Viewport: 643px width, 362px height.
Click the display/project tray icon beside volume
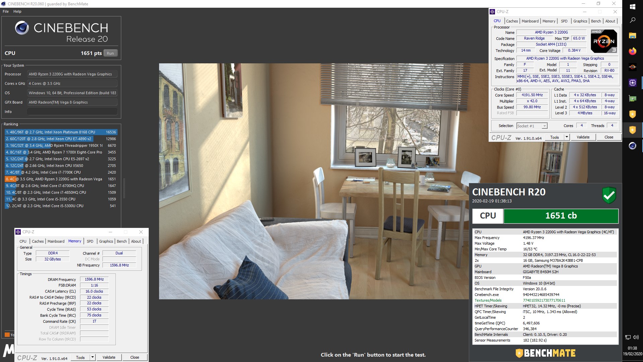pyautogui.click(x=628, y=337)
